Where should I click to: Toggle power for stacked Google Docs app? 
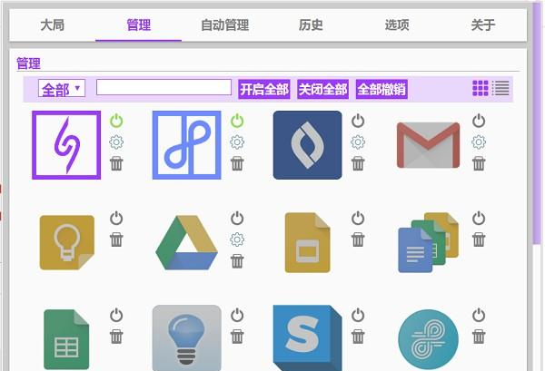(x=479, y=219)
